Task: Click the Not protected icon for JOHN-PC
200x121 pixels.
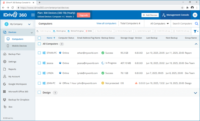Action: [103, 83]
